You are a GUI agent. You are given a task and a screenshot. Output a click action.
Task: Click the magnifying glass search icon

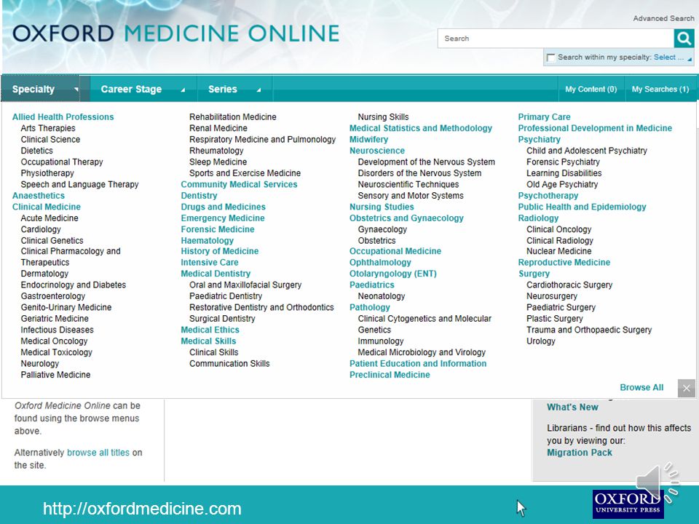684,39
